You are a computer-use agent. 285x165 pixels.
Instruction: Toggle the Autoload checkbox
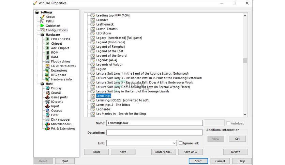(228, 123)
